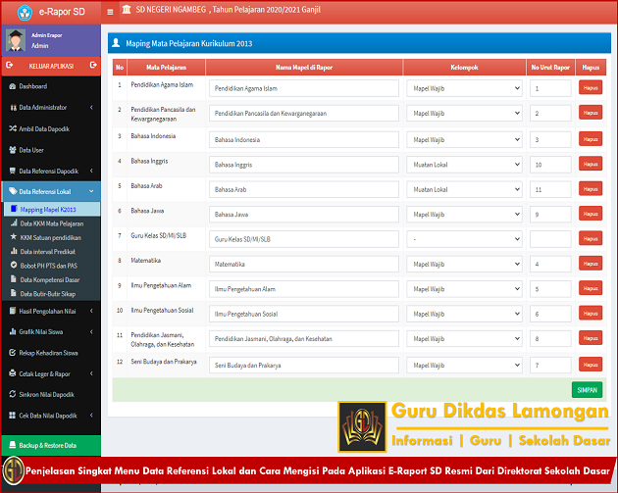Click the Data Butir-Butir Sikap file icon
Viewport: 618px width, 493px height.
tap(14, 293)
